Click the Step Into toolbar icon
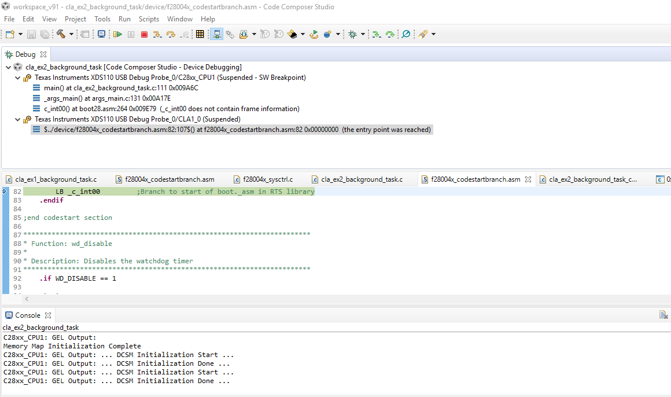 click(x=157, y=35)
